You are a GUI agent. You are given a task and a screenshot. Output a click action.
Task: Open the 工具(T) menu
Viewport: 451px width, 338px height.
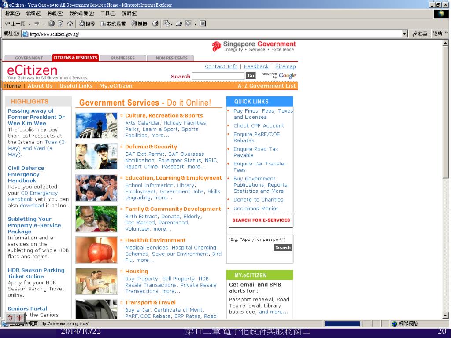[x=108, y=14]
